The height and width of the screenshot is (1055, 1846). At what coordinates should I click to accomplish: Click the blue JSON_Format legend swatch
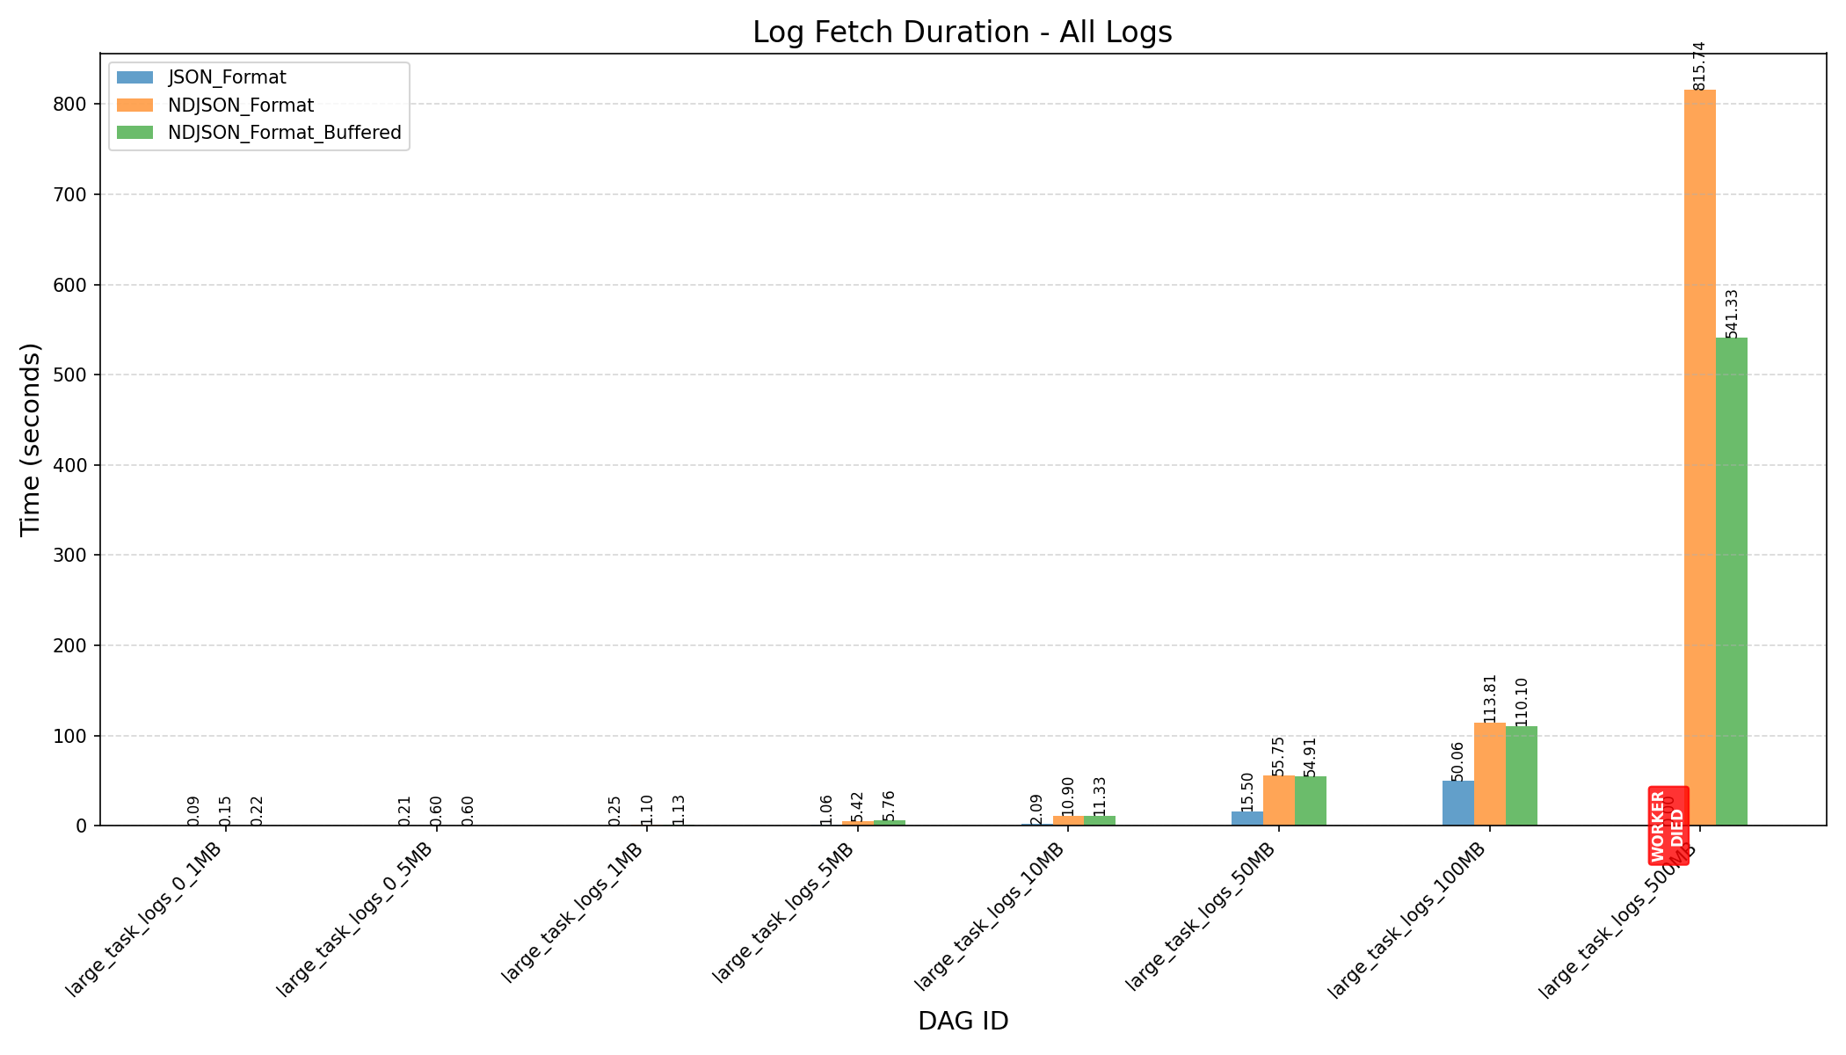click(x=134, y=77)
